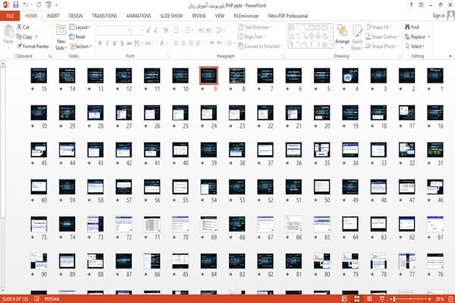Start slide show from beginning icon
Image resolution: width=455 pixels, height=303 pixels.
pyautogui.click(x=49, y=5)
